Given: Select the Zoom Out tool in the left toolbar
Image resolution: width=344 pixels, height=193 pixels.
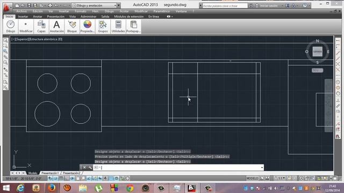Looking at the screenshot, I should coord(5,76).
